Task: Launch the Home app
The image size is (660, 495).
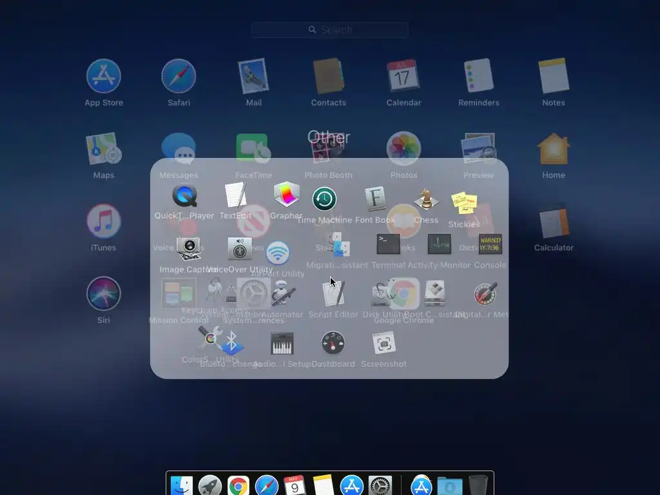Action: (x=554, y=149)
